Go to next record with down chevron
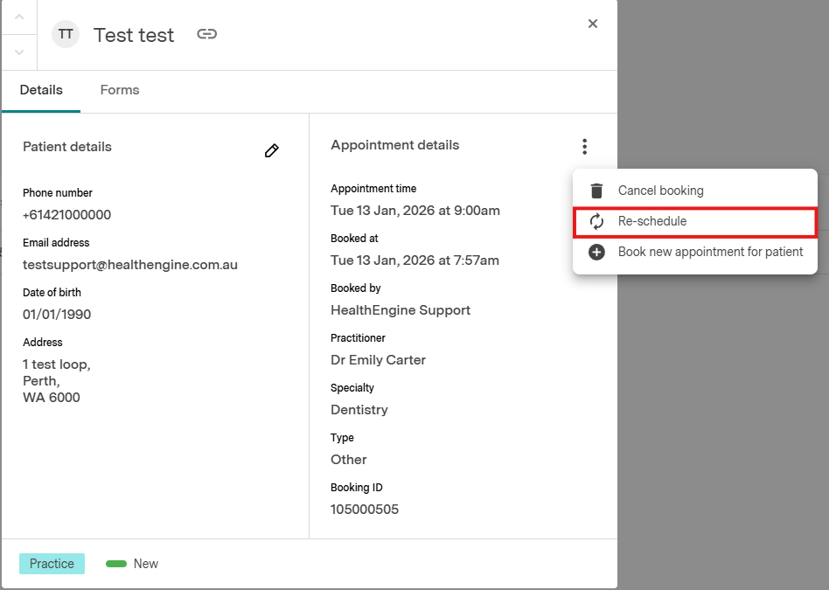Viewport: 829px width, 590px height. [20, 52]
